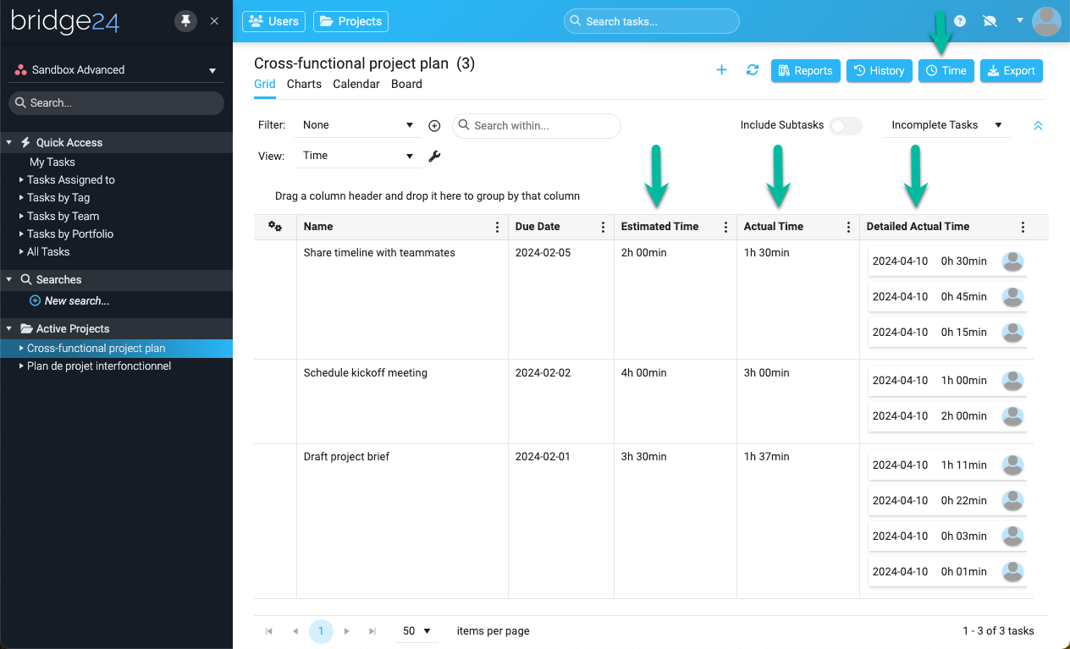Focus the sidebar Search field
The height and width of the screenshot is (649, 1070).
116,103
